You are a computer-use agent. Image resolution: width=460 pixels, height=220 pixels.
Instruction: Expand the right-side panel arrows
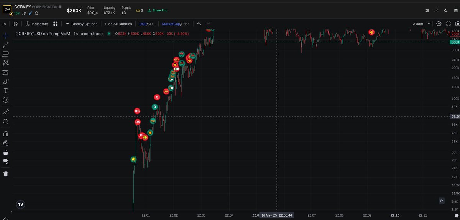[442, 201]
